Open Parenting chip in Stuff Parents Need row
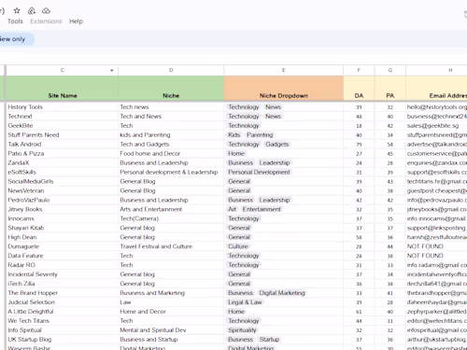The width and height of the screenshot is (467, 350). [x=260, y=135]
